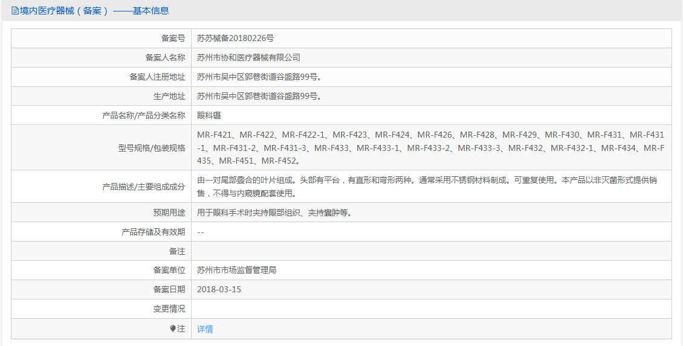This screenshot has height=346, width=683.
Task: Click the 备案人注册地址 label
Action: [157, 77]
